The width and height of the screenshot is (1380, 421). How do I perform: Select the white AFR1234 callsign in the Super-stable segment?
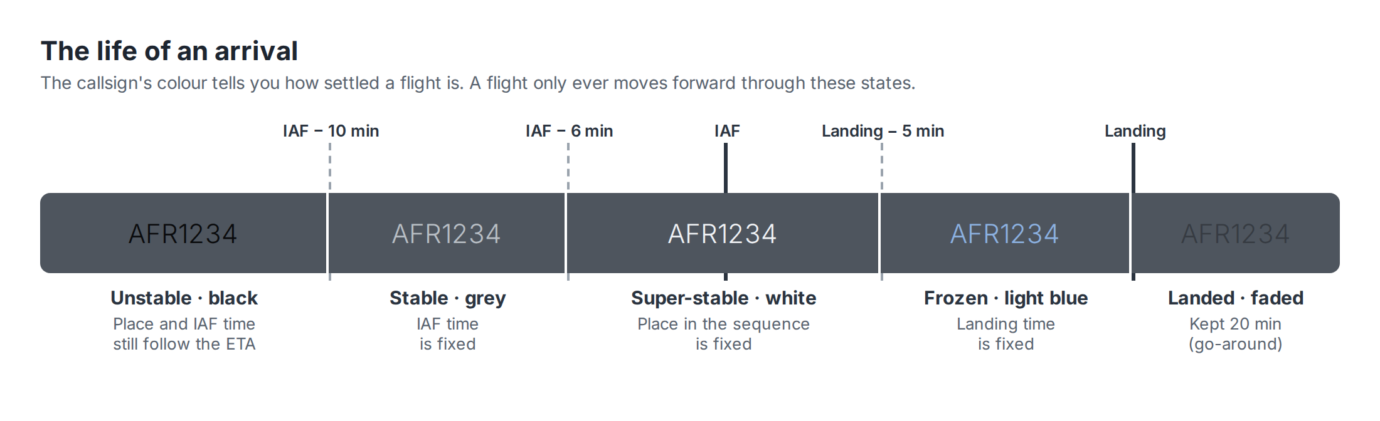723,234
